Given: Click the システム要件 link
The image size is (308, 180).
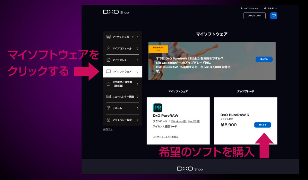Looking at the screenshot, I should pos(227,119).
